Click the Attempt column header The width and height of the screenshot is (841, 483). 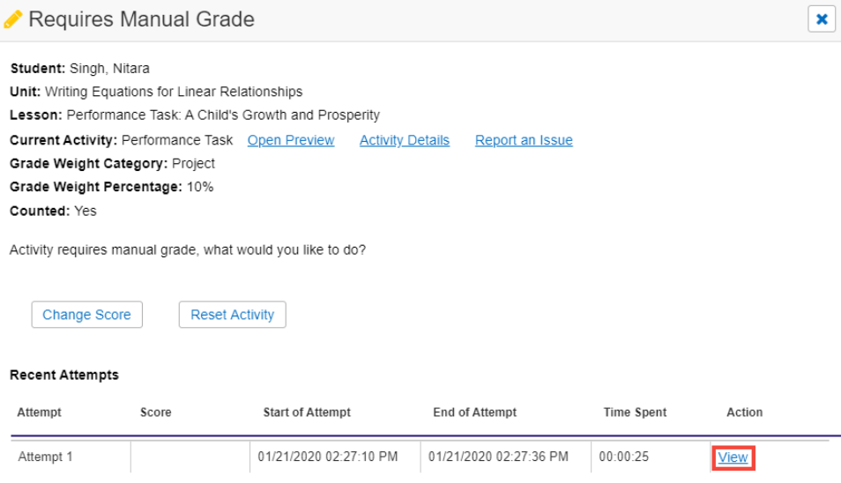tap(40, 412)
